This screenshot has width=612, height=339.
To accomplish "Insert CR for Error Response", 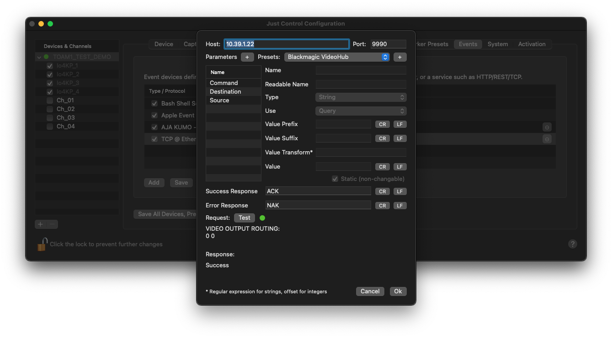I will (x=383, y=206).
